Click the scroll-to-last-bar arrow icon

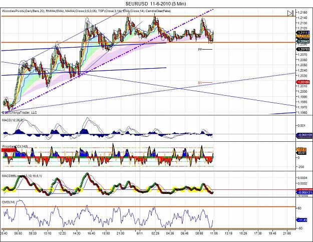[290, 14]
